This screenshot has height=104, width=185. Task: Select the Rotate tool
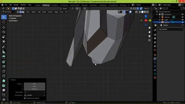click(x=4, y=32)
